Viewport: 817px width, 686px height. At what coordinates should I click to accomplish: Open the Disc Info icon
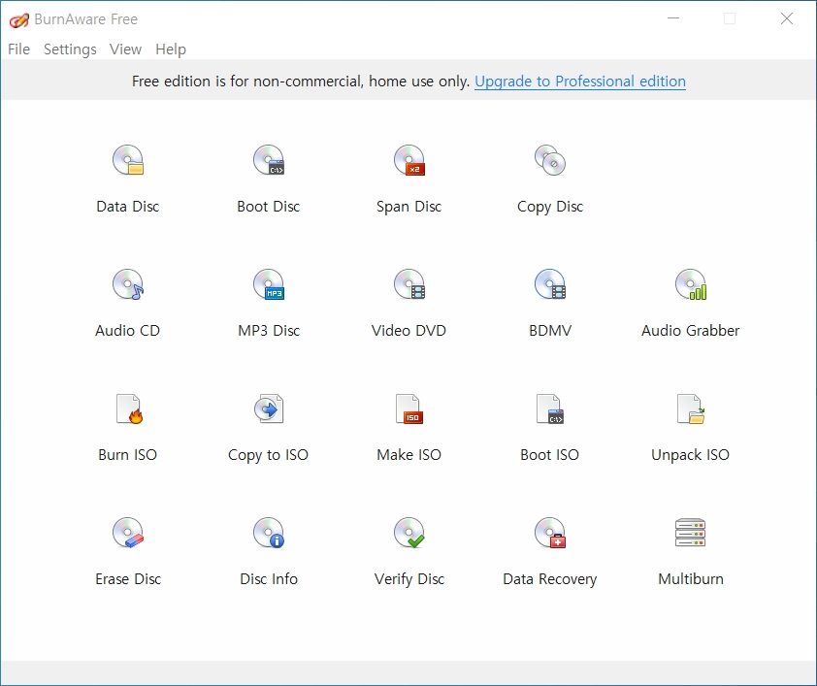click(269, 533)
